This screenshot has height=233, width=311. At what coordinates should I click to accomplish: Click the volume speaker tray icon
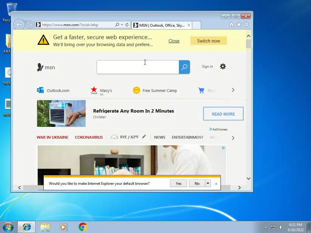pos(280,227)
